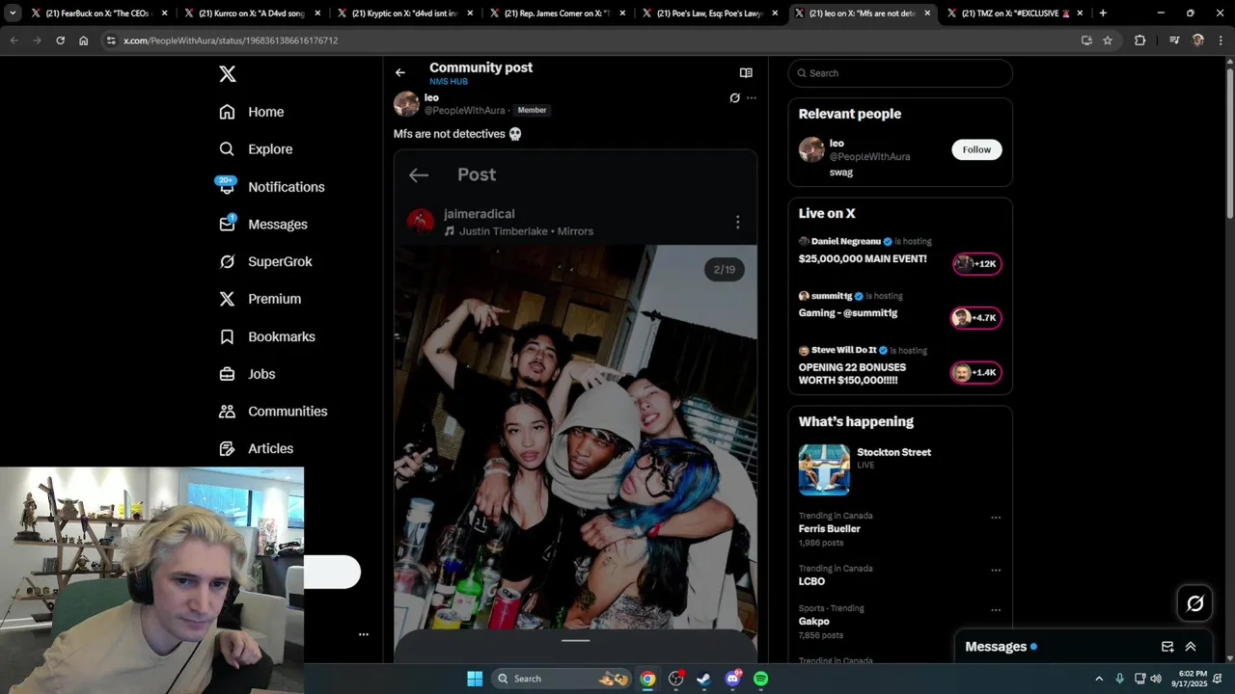The image size is (1235, 694).
Task: Open the embedded post's three-dot menu
Action: click(x=737, y=222)
